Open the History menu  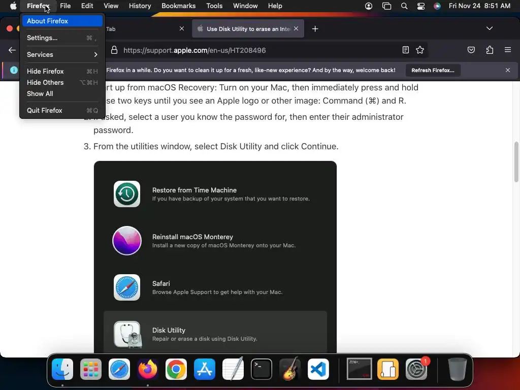point(140,6)
